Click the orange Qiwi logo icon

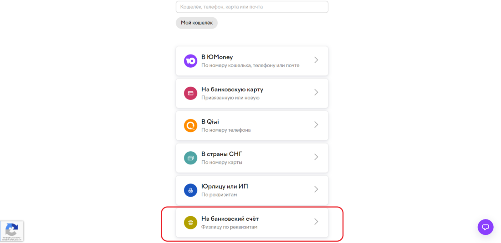click(x=190, y=125)
